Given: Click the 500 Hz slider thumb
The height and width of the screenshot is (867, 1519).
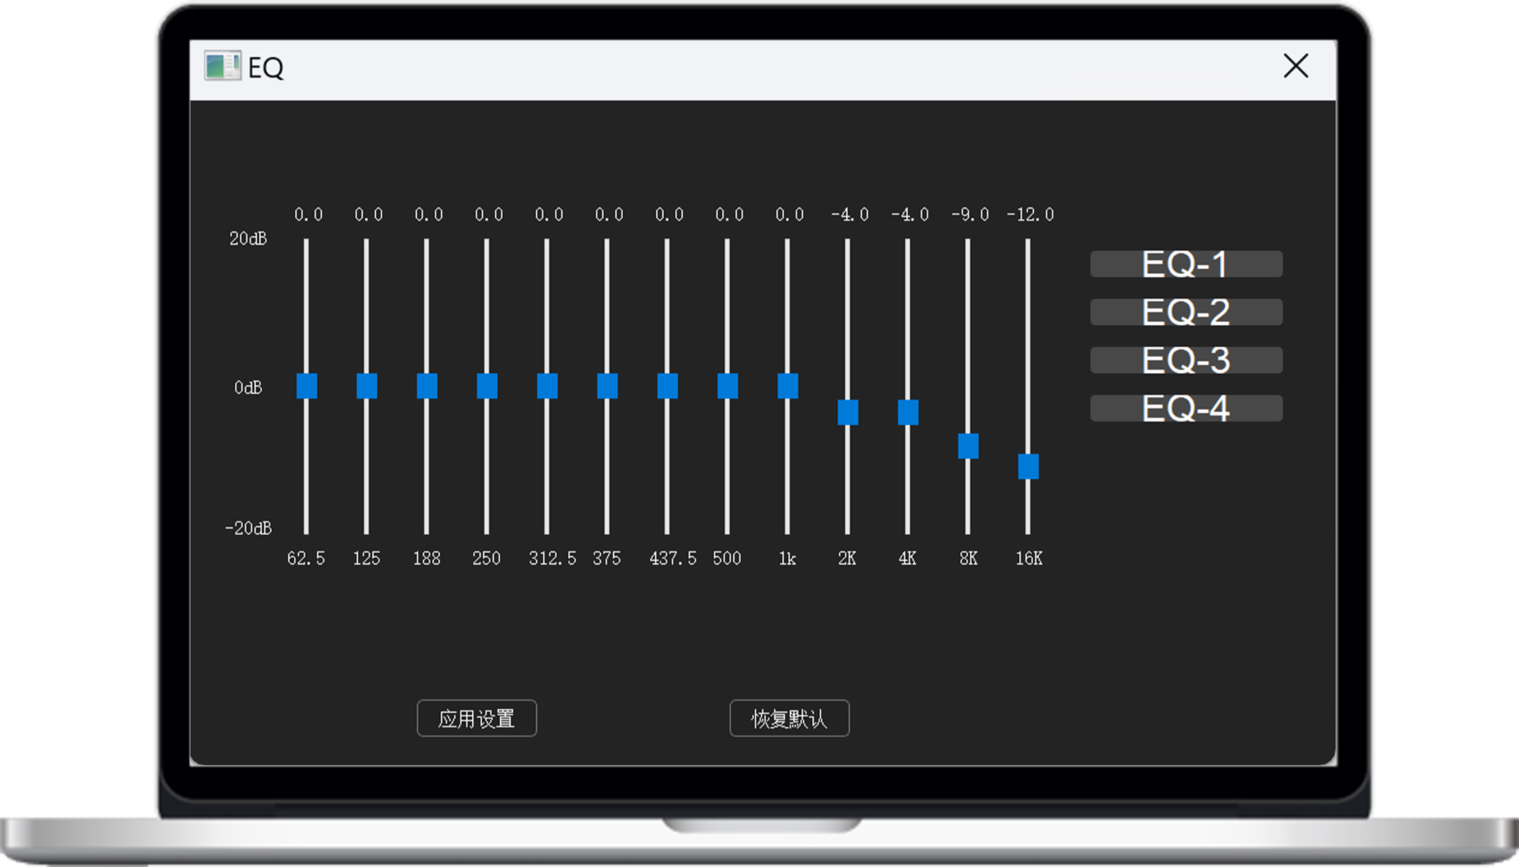Looking at the screenshot, I should [727, 386].
